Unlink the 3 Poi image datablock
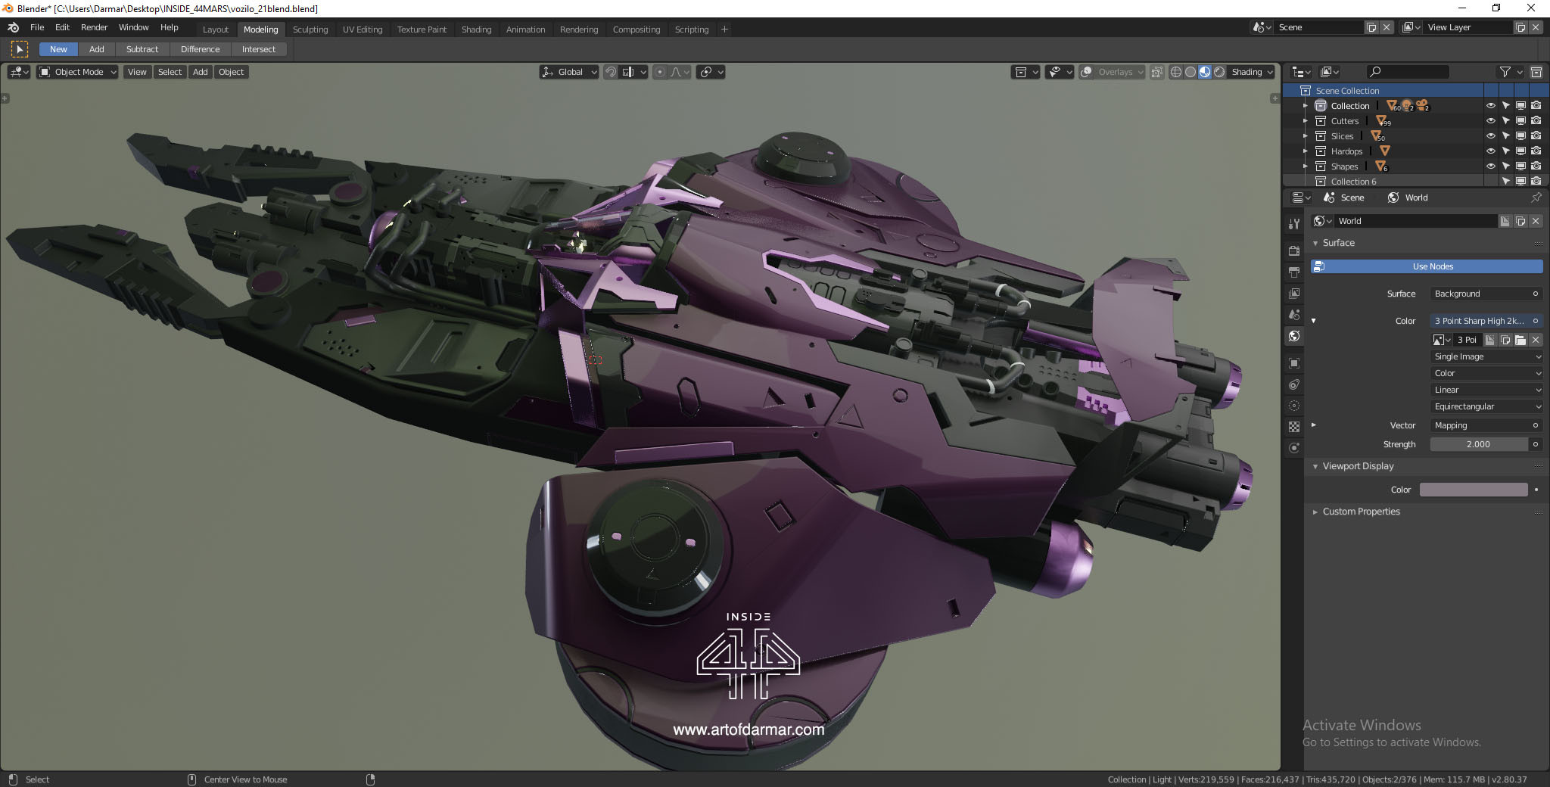 click(1536, 340)
